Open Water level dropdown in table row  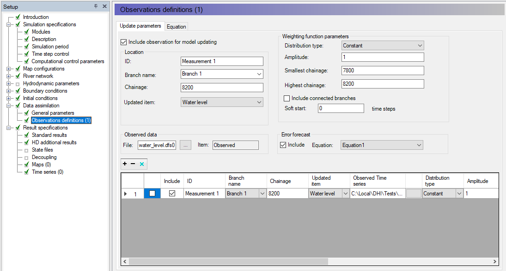tap(346, 194)
